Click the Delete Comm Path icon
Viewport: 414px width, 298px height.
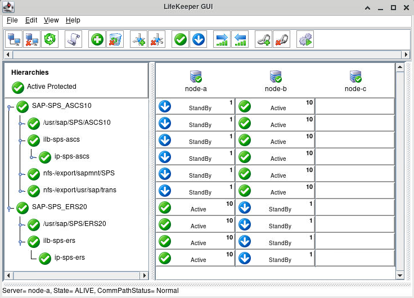(x=156, y=39)
